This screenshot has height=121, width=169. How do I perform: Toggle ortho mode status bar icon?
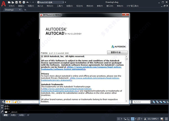tap(128, 119)
